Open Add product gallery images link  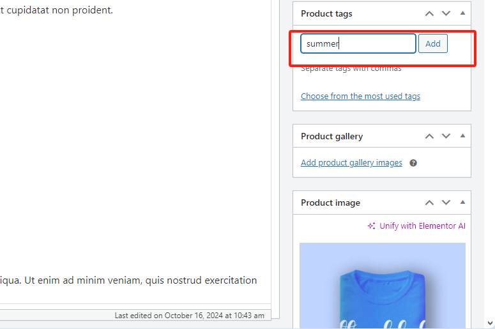(351, 163)
